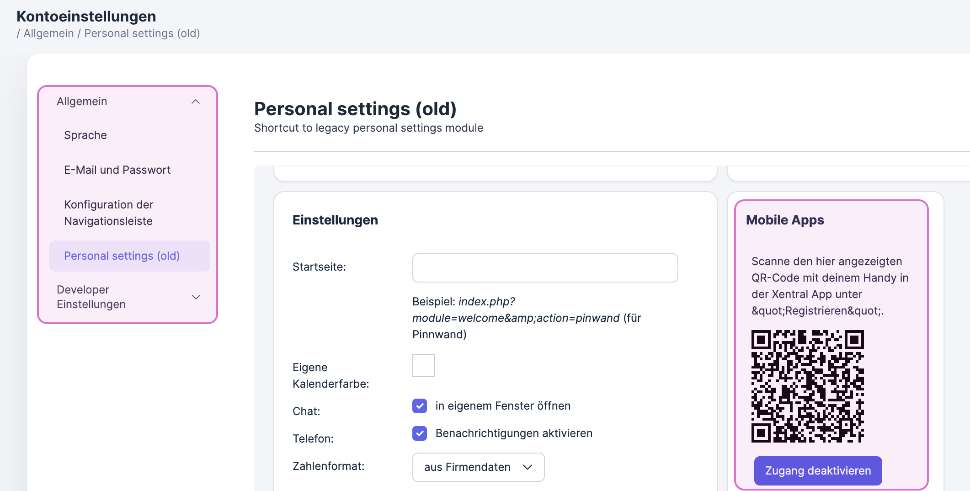
Task: Disable Telefon Benachrichtigungen aktivieren checkbox
Action: 419,433
